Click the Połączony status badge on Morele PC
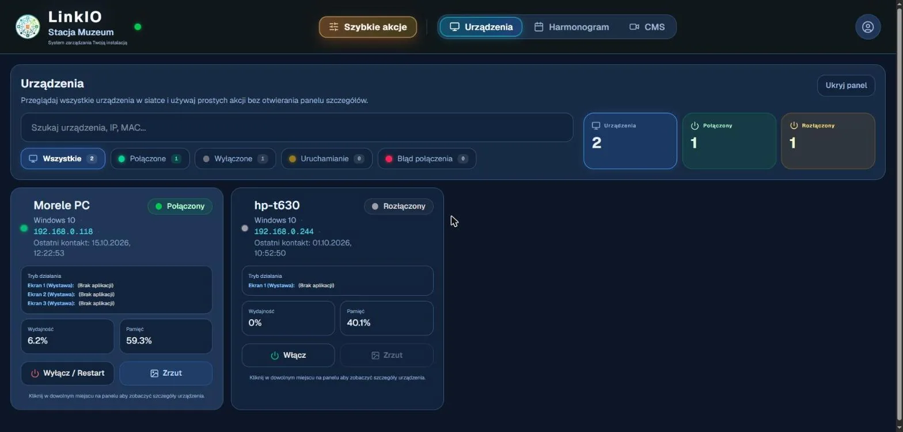Screen dimensions: 903x432 [180, 207]
